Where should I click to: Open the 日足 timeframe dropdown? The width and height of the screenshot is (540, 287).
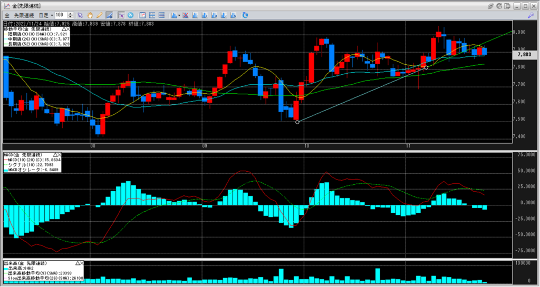(x=46, y=15)
